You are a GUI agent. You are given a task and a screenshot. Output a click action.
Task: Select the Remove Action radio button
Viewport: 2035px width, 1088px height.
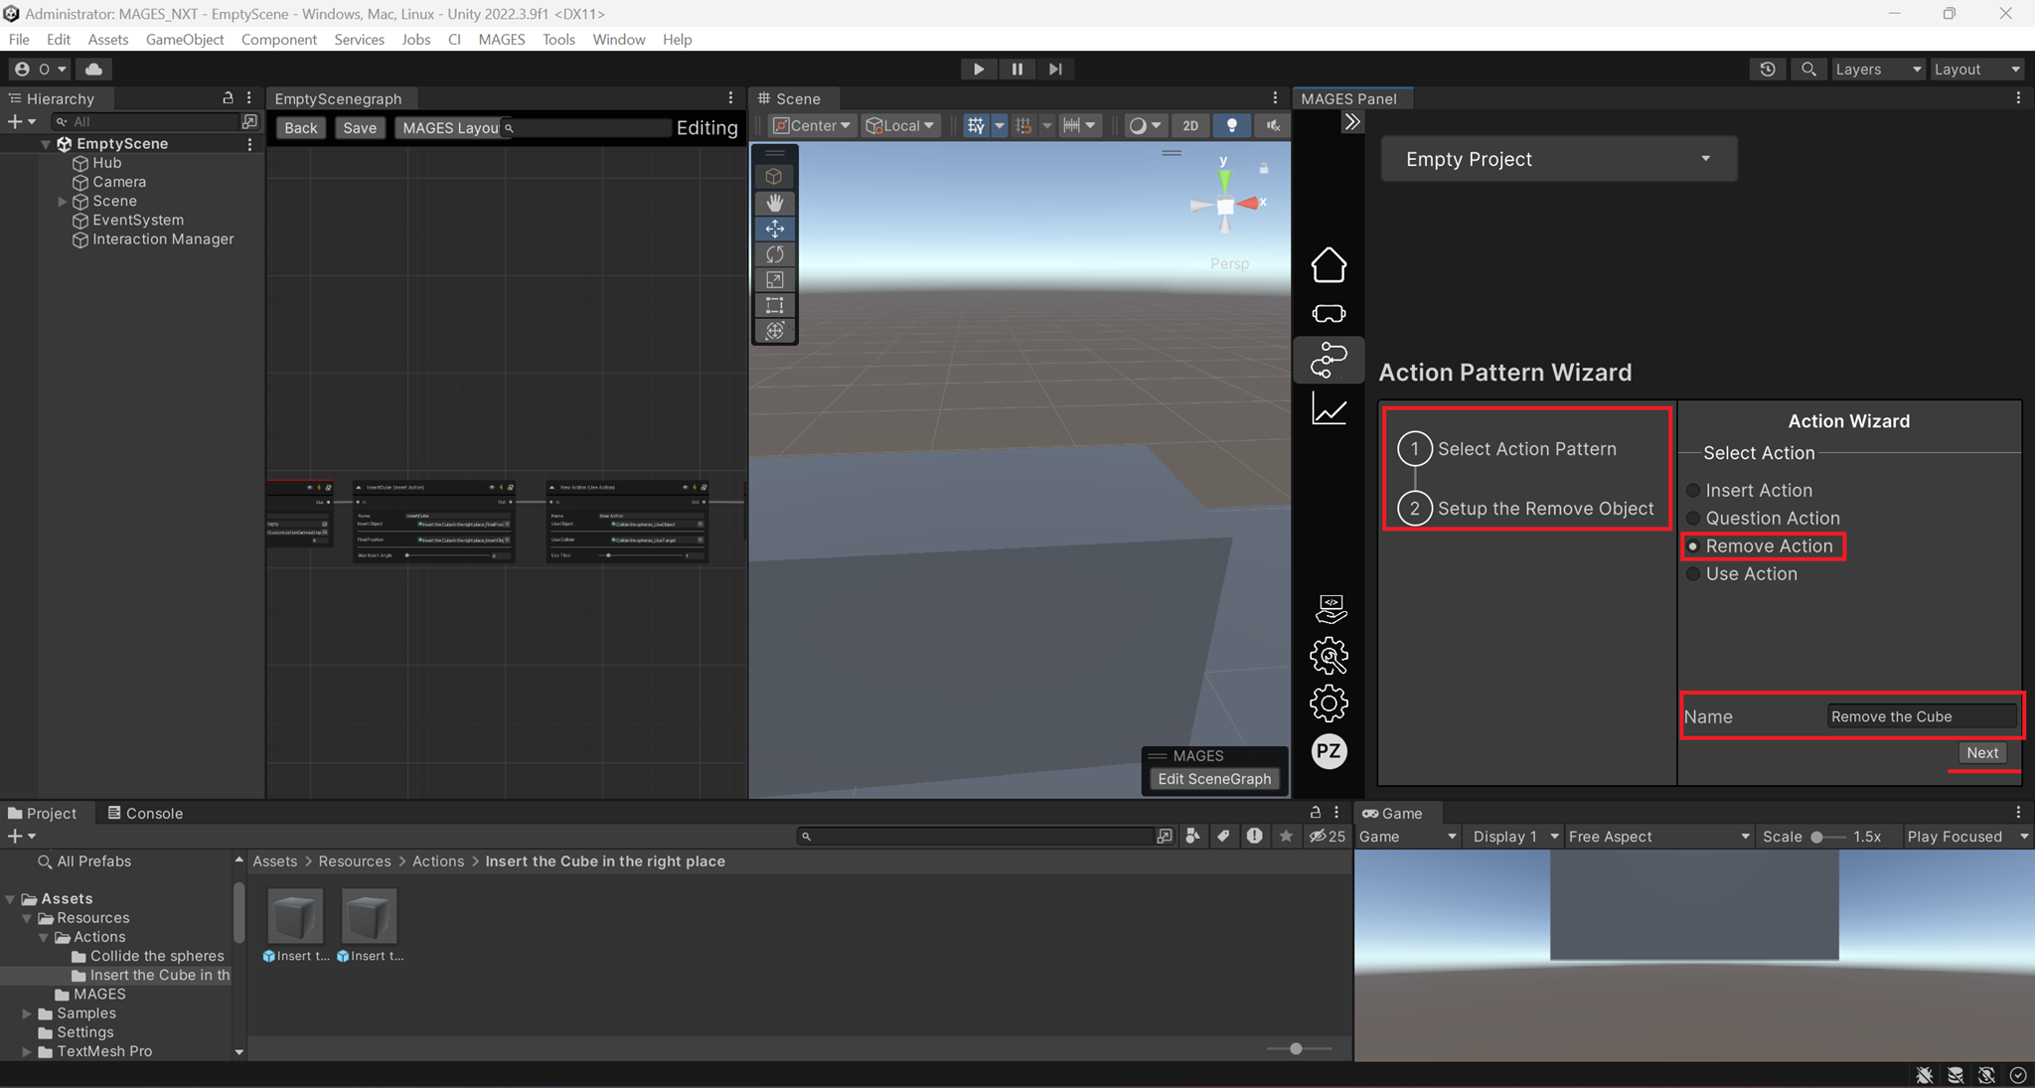click(1693, 545)
